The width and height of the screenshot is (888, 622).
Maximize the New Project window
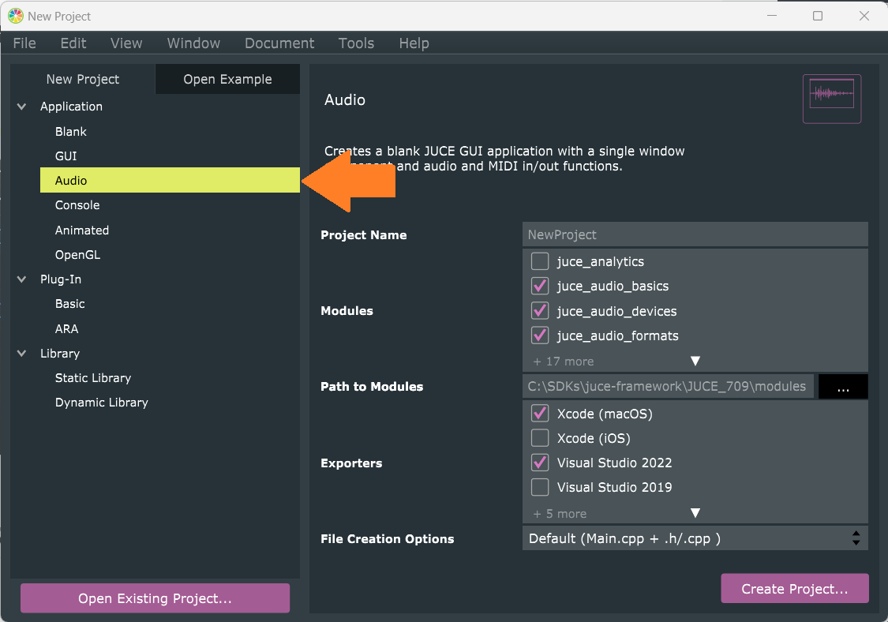tap(818, 16)
